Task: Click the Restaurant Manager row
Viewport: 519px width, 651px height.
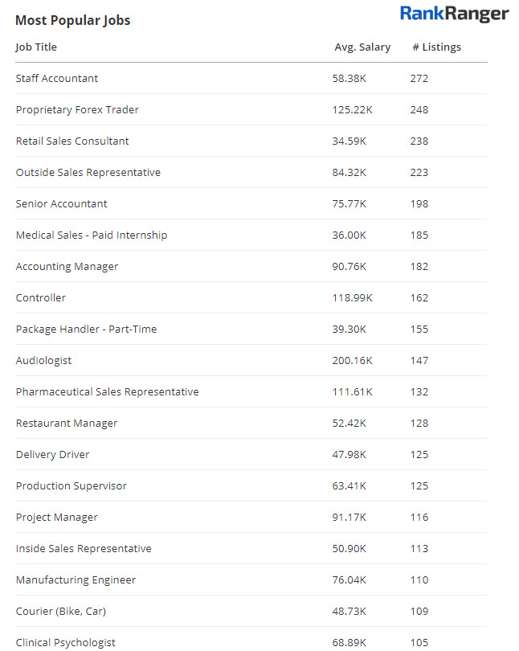Action: coord(67,423)
